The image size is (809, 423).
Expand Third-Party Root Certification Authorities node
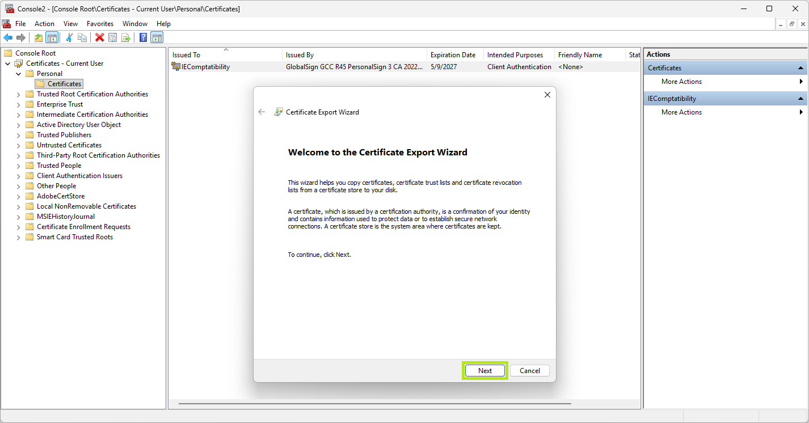tap(19, 155)
